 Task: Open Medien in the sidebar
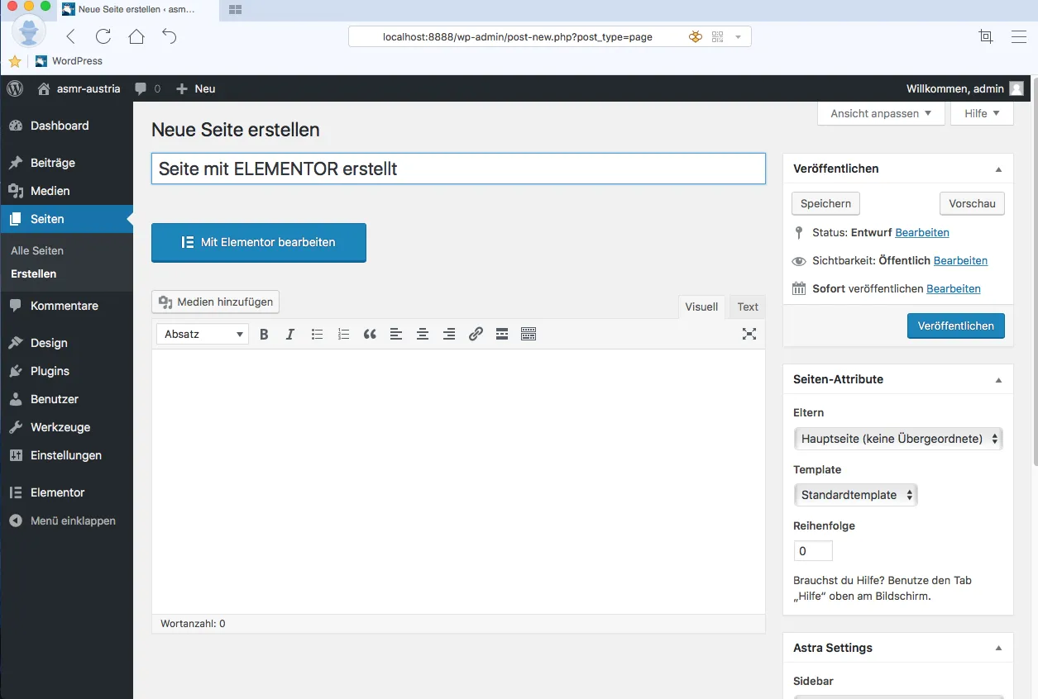(66, 191)
